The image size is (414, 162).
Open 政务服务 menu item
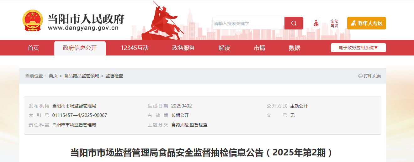[x=183, y=48]
